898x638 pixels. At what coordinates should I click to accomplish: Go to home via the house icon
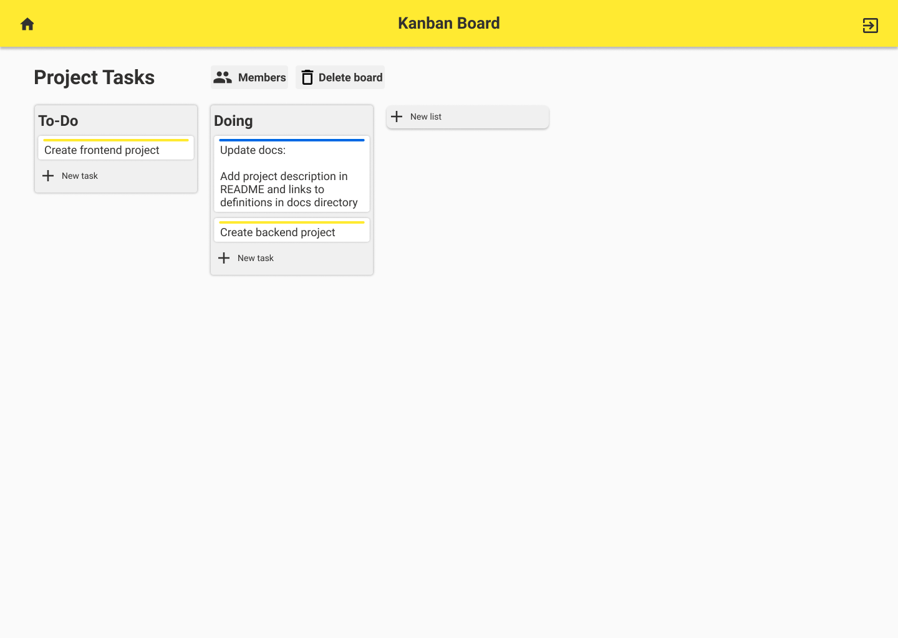(27, 24)
